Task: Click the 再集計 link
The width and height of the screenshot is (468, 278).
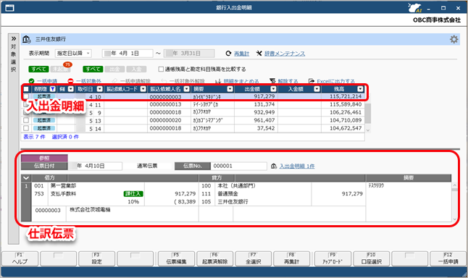Action: click(x=241, y=54)
